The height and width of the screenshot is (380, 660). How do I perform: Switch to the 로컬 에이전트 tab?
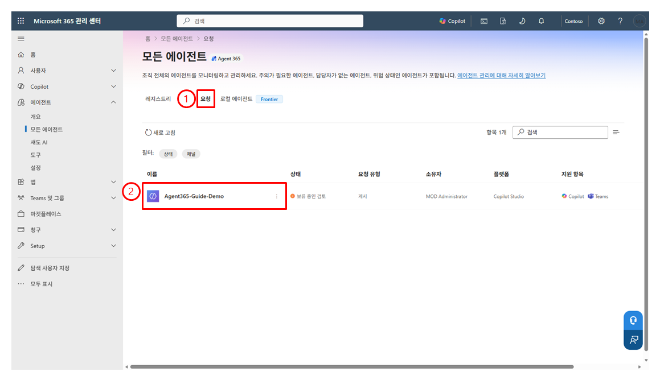(x=236, y=99)
